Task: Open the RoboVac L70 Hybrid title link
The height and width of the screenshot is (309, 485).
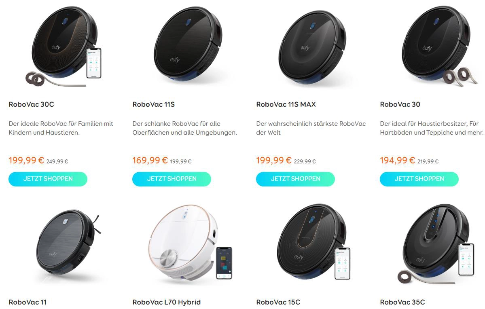Action: [166, 302]
